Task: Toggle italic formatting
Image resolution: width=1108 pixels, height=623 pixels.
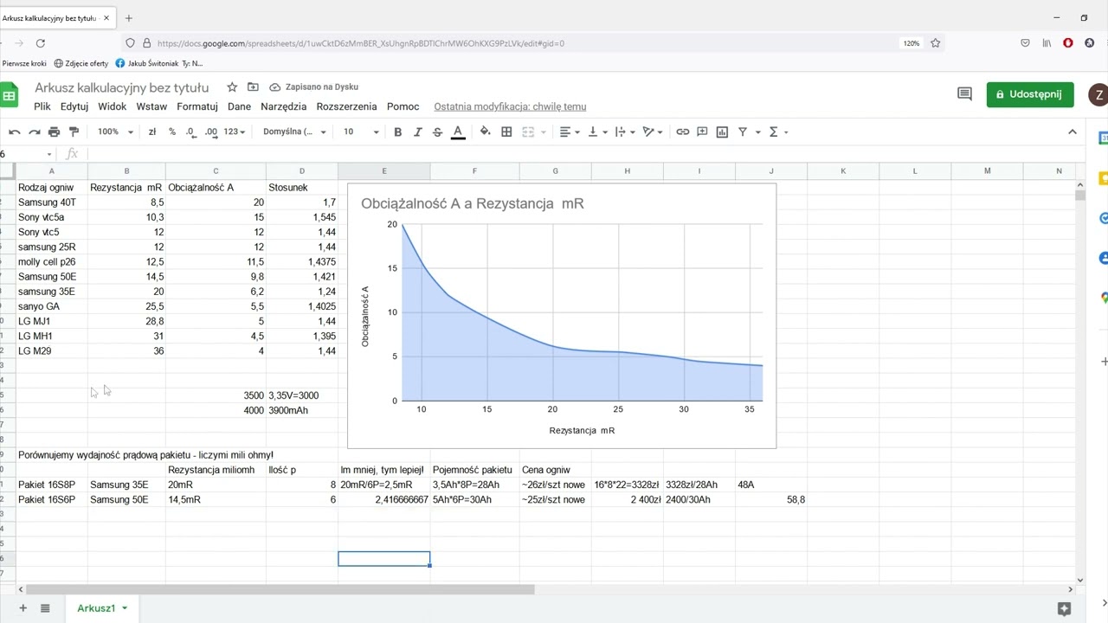Action: [x=417, y=132]
